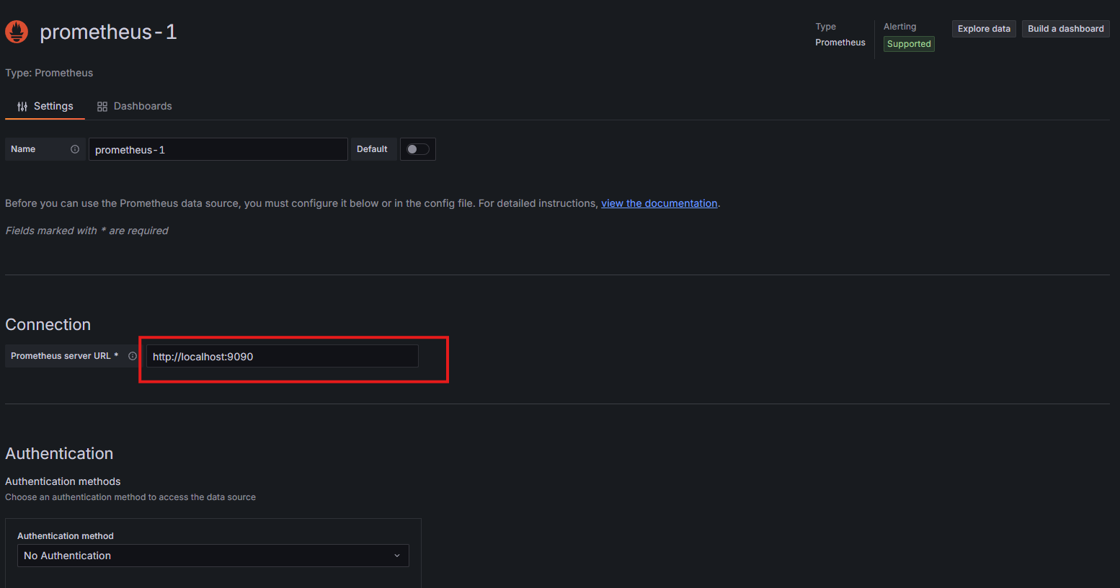Screen dimensions: 1120x588
Task: Click the Prometheus flame logo icon
Action: coord(17,32)
